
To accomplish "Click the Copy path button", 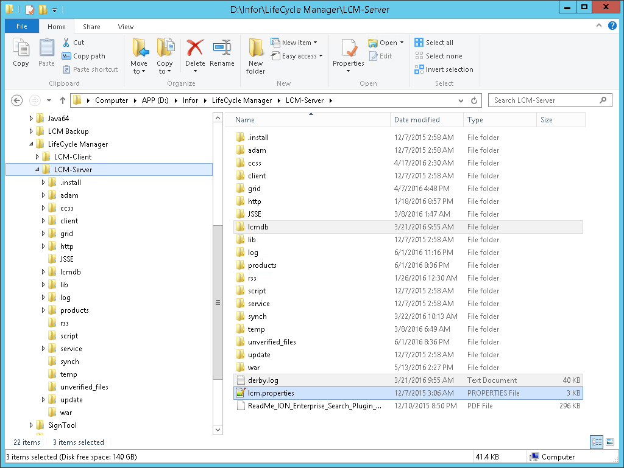I will [x=83, y=56].
